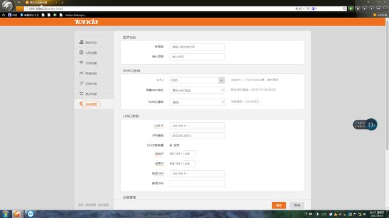Open a new tab with plus button
The image size is (389, 218).
63,2
